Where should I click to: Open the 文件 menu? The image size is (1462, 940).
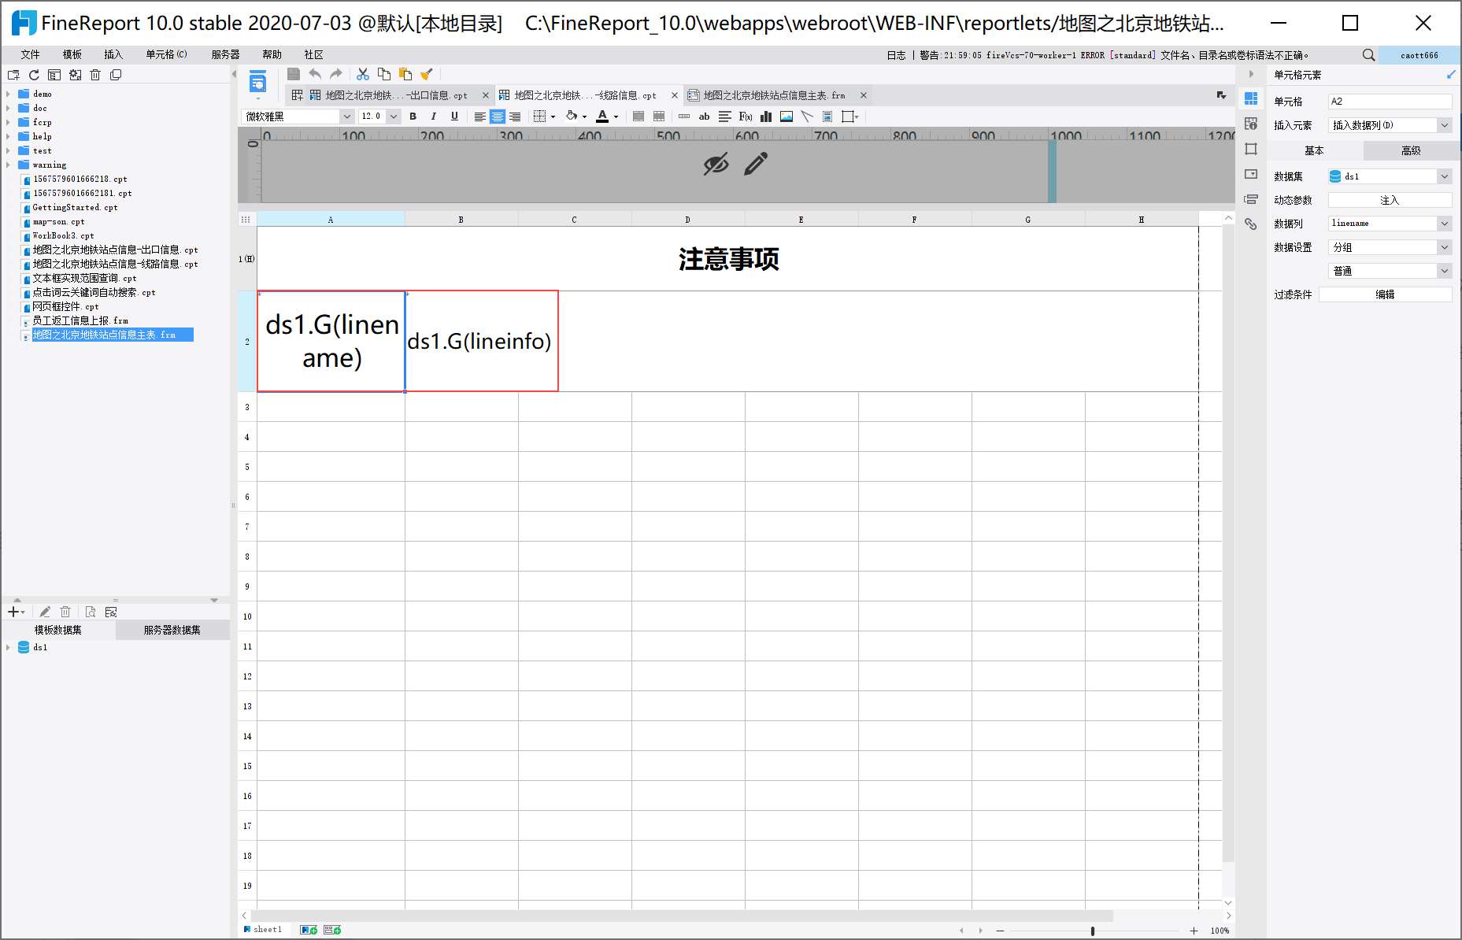coord(31,54)
